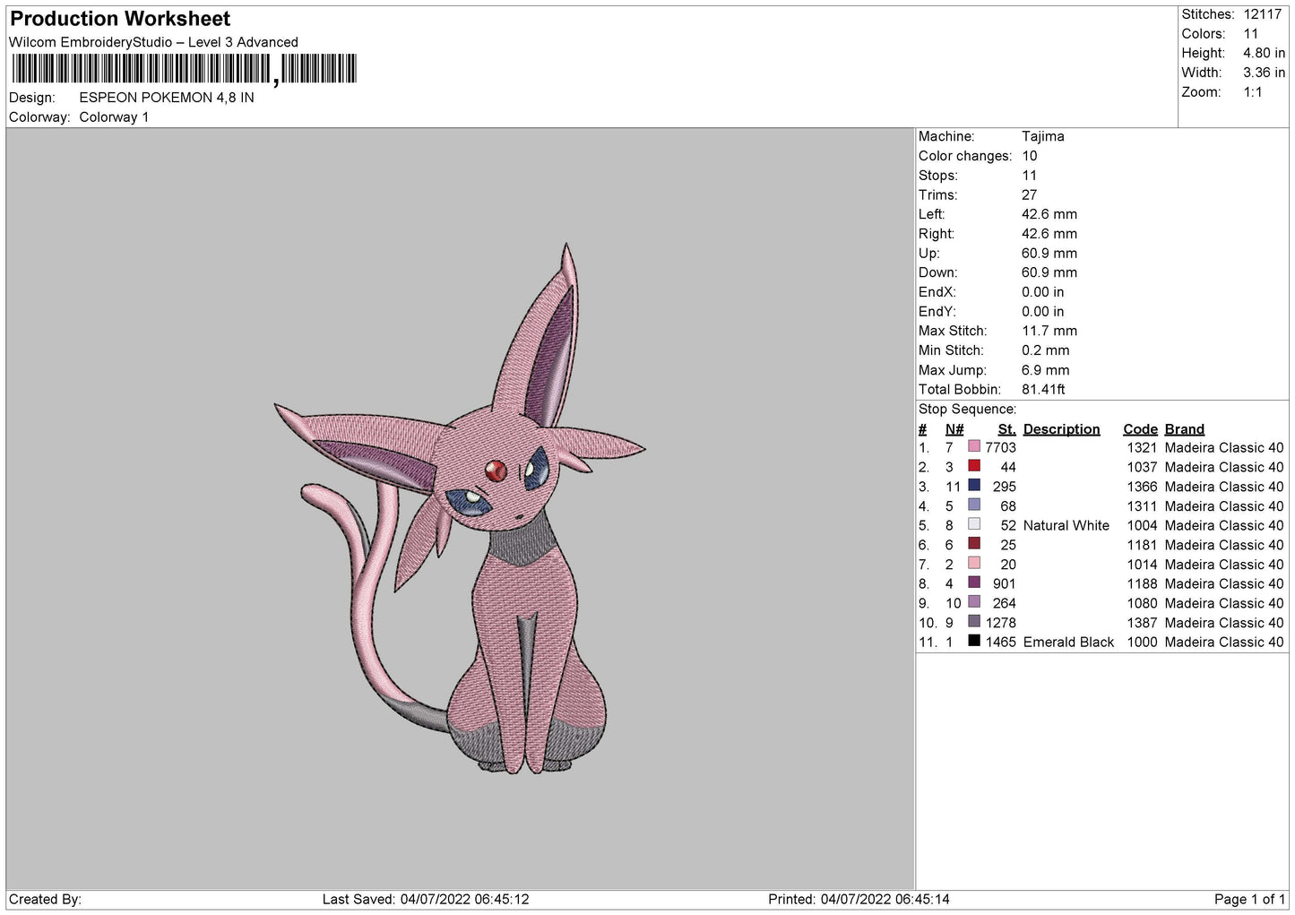
Task: Click the Width value '3.36 in'
Action: click(1265, 73)
